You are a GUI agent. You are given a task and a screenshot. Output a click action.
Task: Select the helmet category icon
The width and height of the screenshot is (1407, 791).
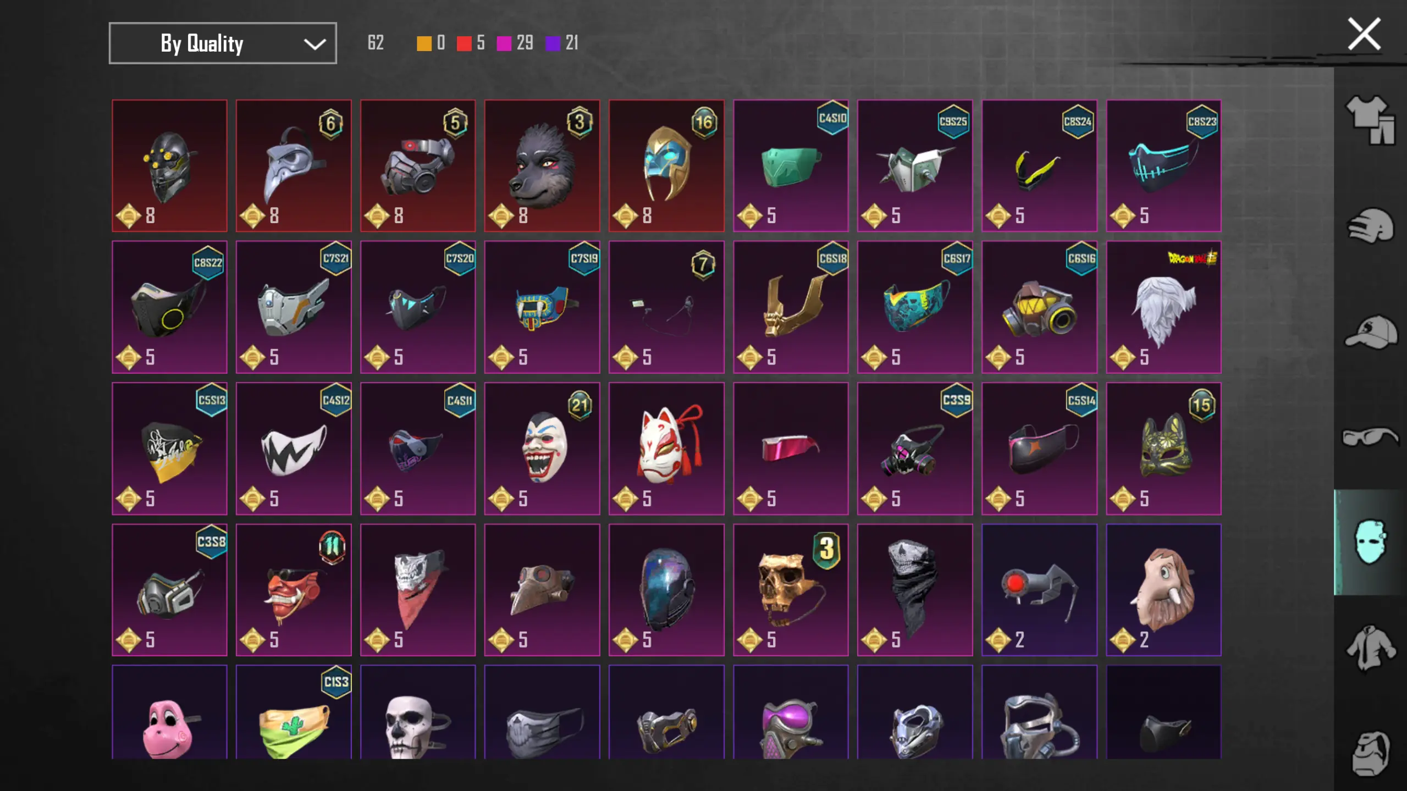tap(1370, 225)
